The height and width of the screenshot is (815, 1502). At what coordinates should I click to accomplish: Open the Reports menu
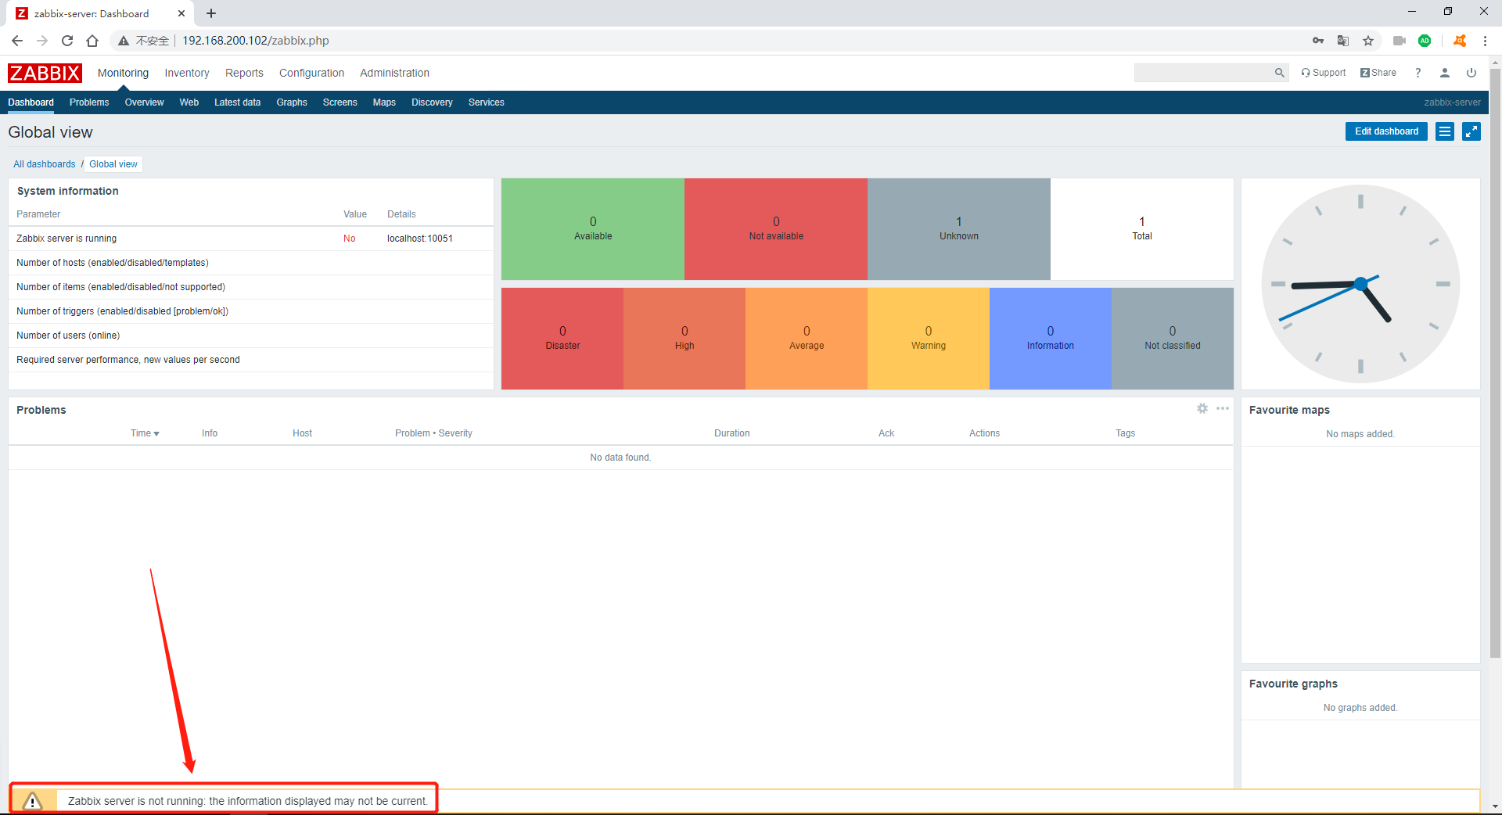[244, 73]
